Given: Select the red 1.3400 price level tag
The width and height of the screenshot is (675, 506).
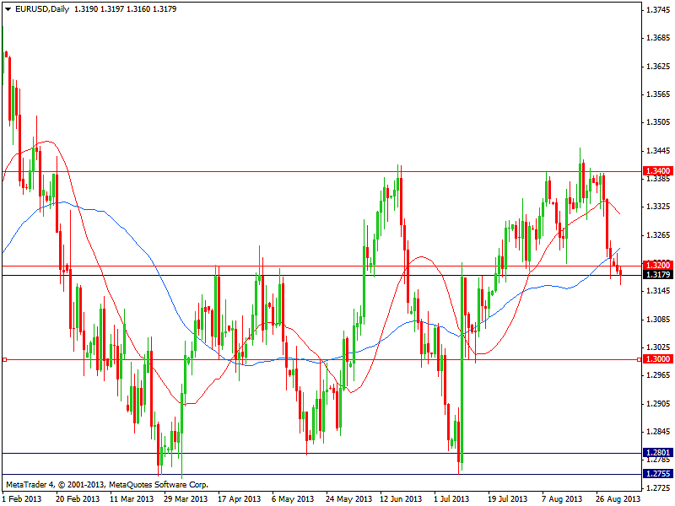Looking at the screenshot, I should [x=656, y=171].
